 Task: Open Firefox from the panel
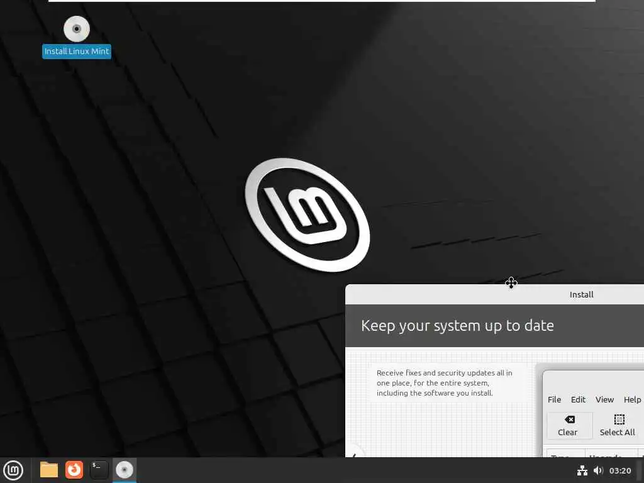point(74,470)
